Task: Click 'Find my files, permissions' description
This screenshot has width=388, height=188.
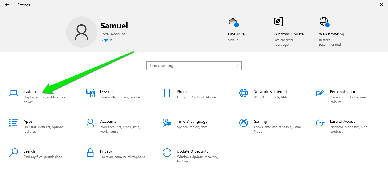Action: point(43,157)
